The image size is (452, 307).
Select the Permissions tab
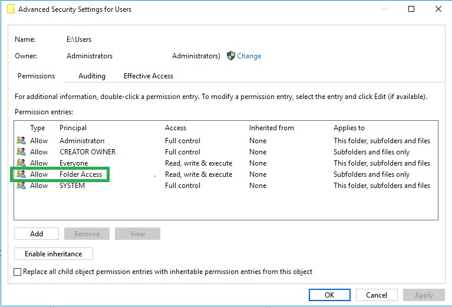point(37,76)
